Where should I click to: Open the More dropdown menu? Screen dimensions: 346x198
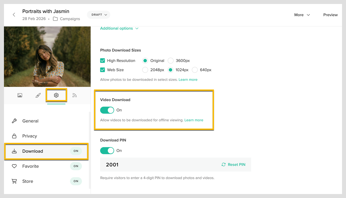(302, 15)
